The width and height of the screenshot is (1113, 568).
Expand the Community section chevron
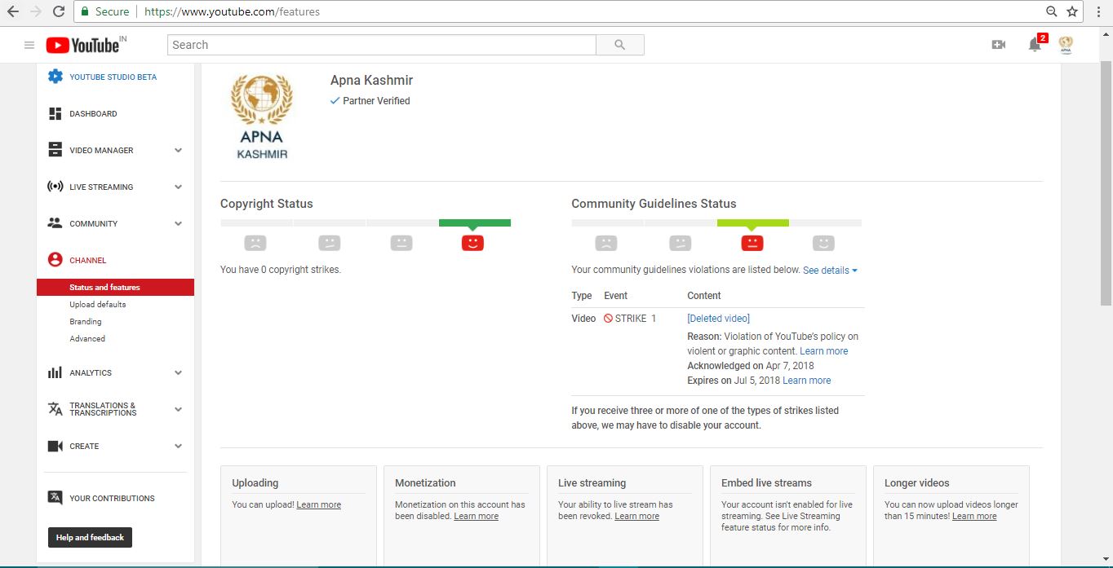pos(178,223)
